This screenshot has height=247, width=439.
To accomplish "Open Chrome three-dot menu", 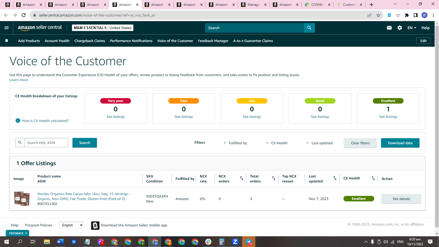I will tap(433, 15).
